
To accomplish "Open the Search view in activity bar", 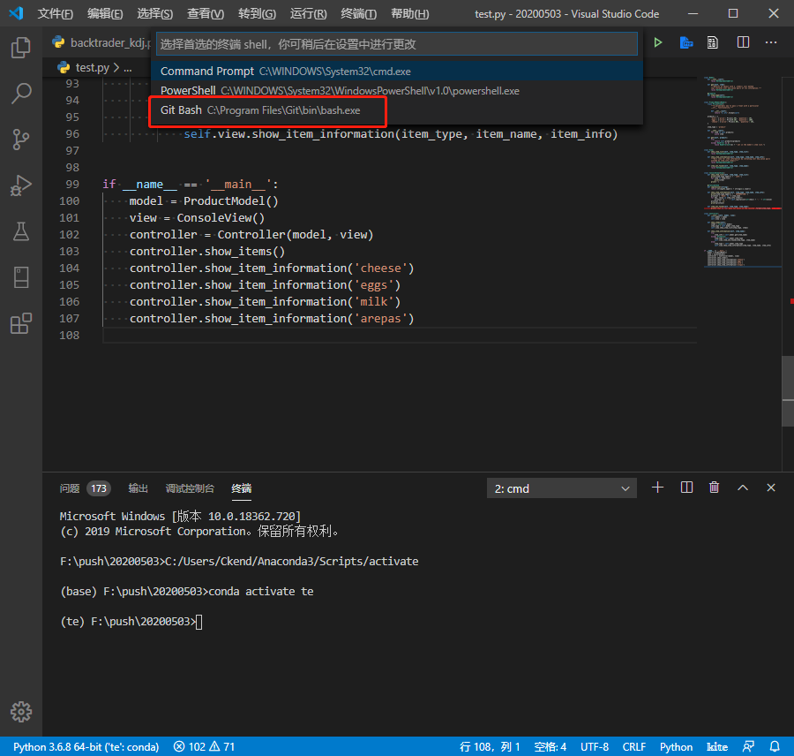I will (x=20, y=93).
